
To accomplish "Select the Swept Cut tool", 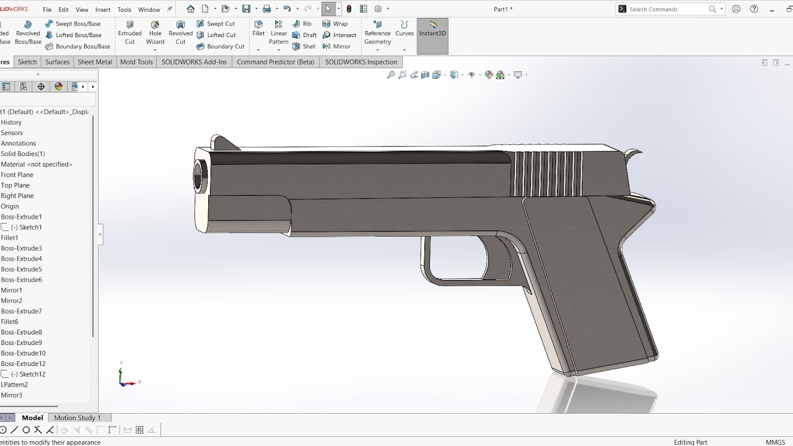I will (216, 24).
